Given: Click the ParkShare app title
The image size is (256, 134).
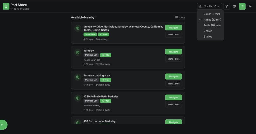Looking at the screenshot, I should 19,5.
